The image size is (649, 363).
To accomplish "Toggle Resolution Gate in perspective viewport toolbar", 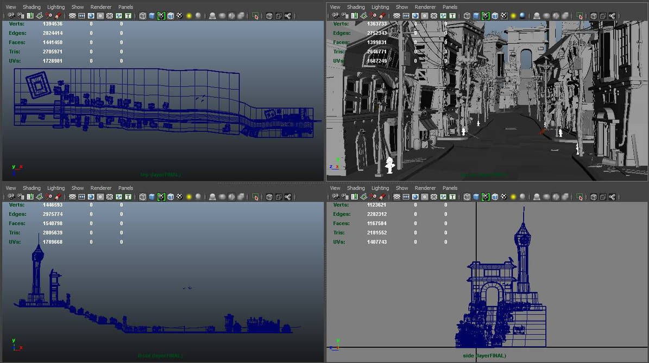I will pos(415,16).
